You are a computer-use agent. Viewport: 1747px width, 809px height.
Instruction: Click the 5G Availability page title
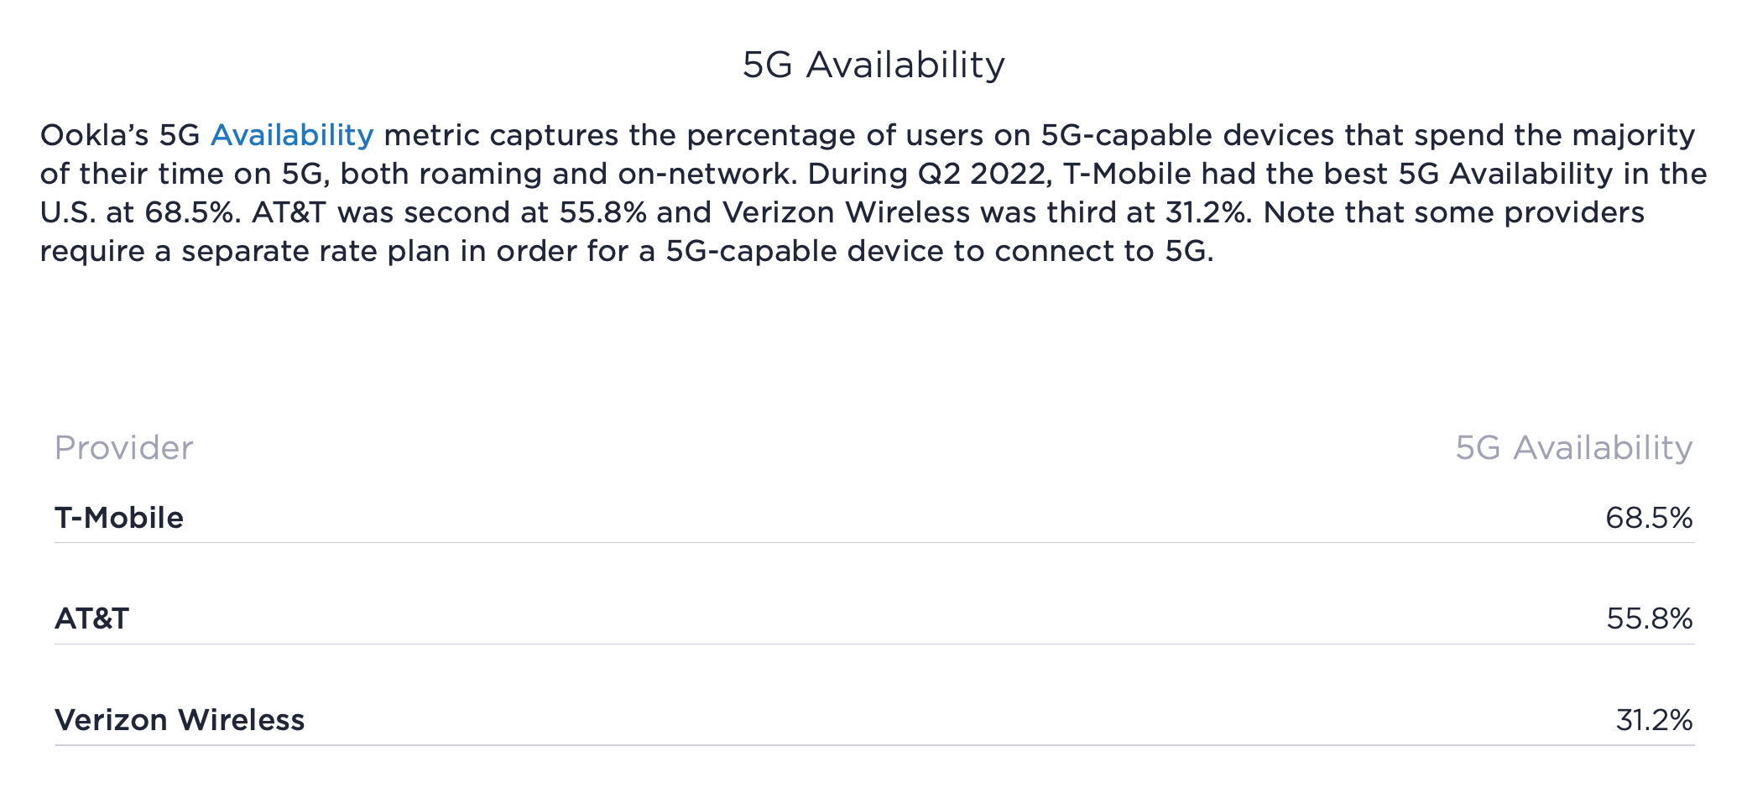point(873,65)
